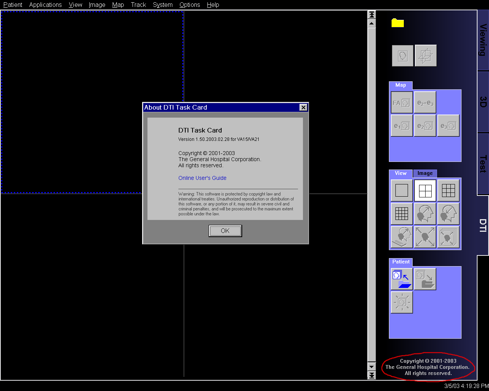Screen dimensions: 489x391
Task: Click the date and time in status bar
Action: [466, 386]
